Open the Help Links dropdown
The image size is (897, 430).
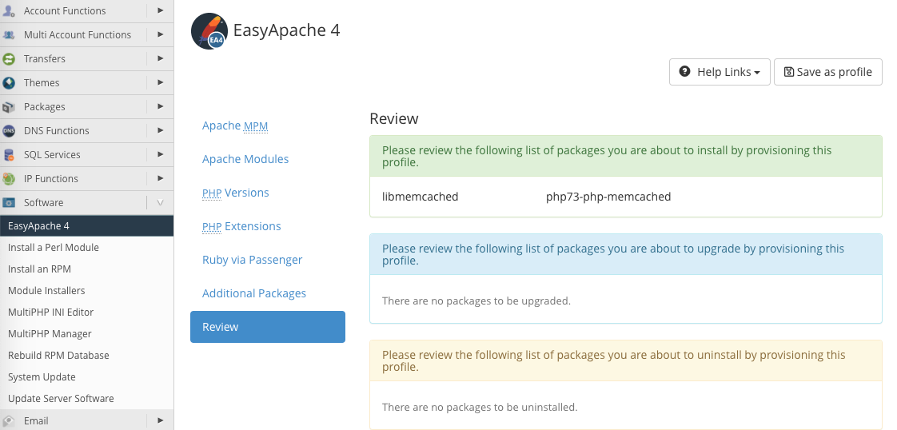pos(720,72)
